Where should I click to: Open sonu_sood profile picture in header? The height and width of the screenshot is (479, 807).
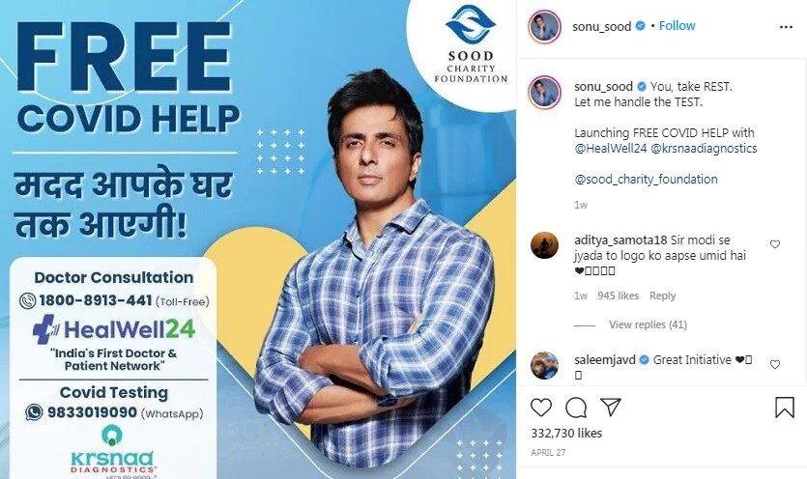pyautogui.click(x=544, y=26)
